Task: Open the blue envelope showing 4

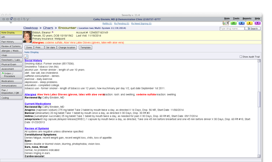Action: click(241, 23)
